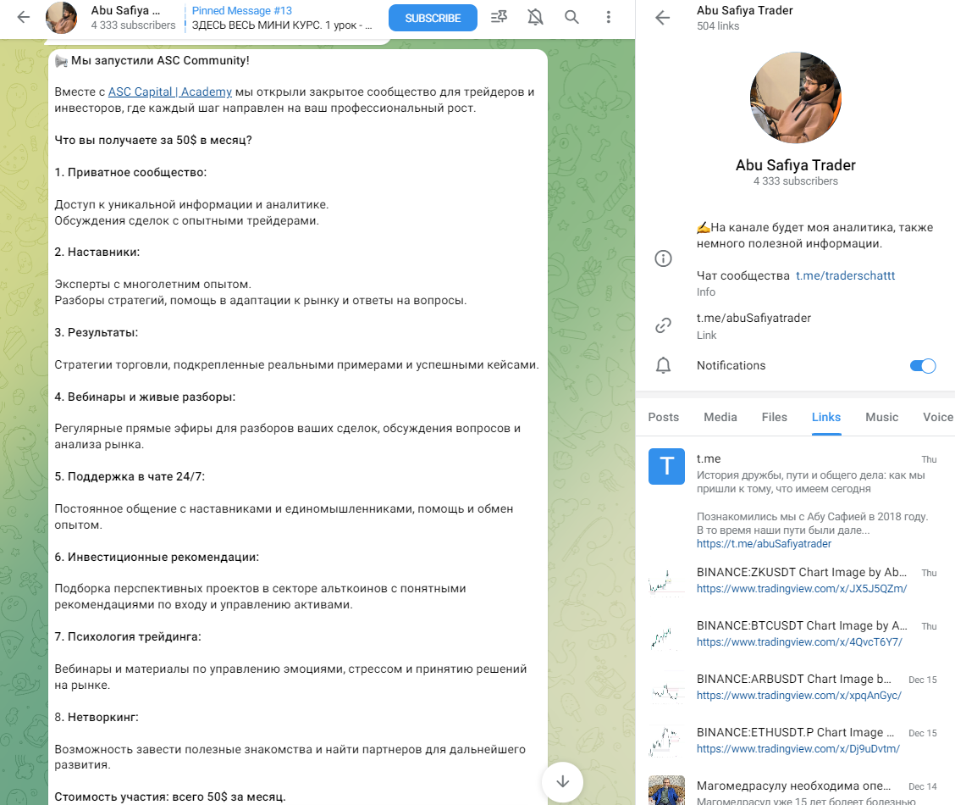
Task: Switch to the Music tab
Action: point(882,417)
